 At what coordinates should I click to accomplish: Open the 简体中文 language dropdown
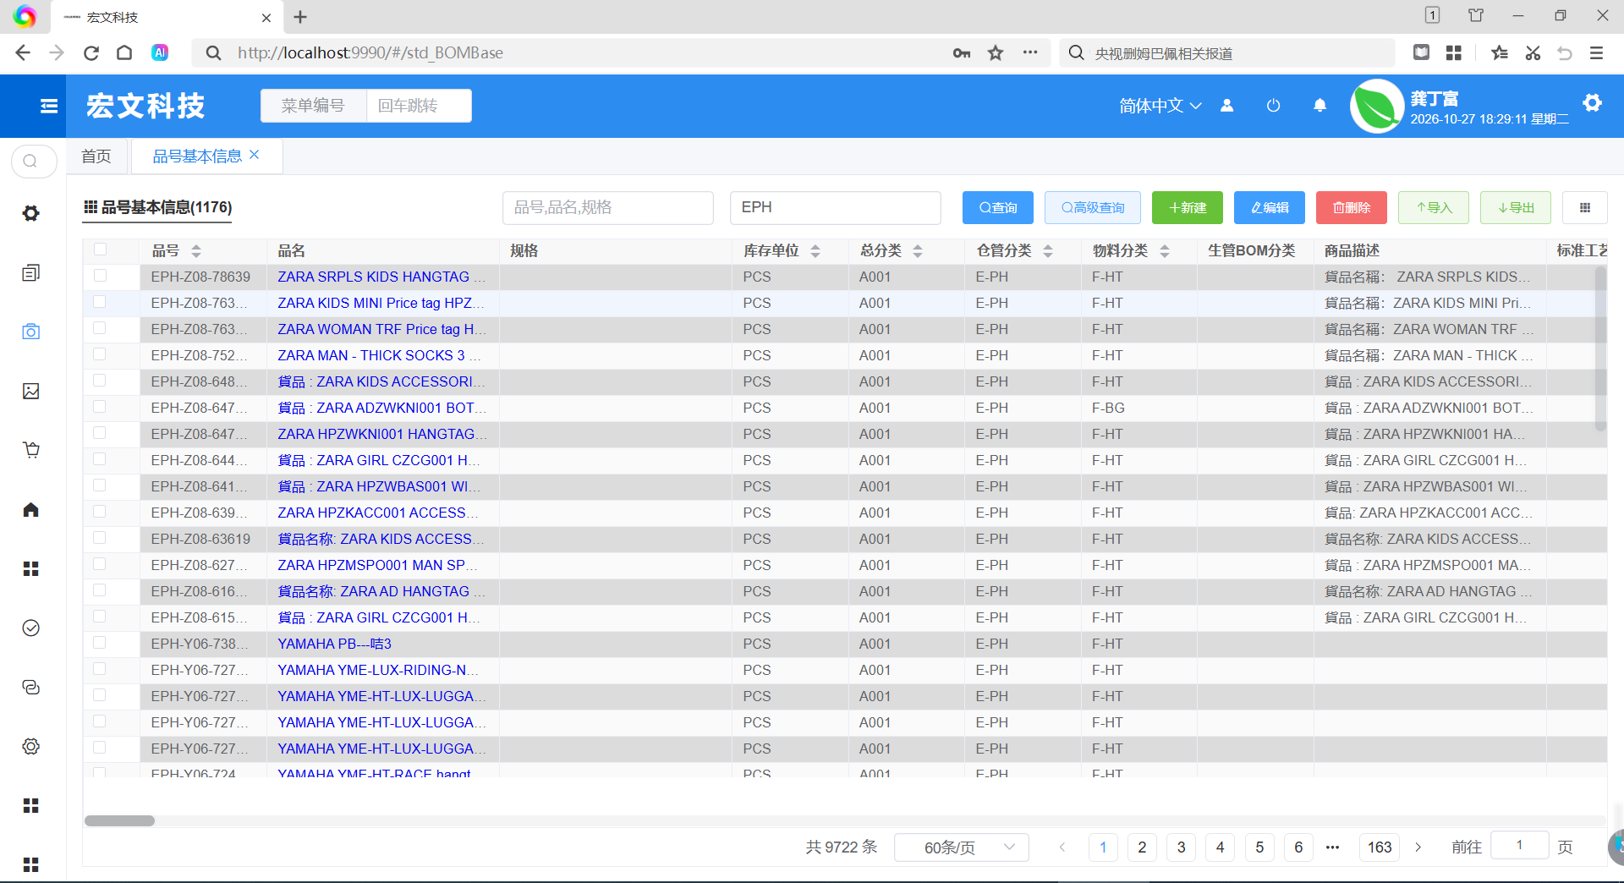point(1160,106)
